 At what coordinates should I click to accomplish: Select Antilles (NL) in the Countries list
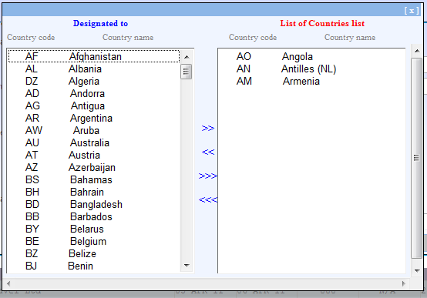point(311,69)
